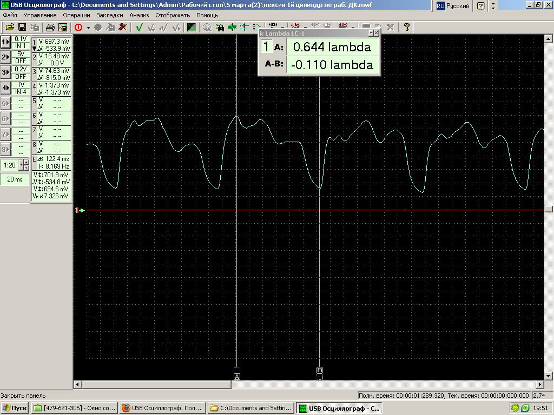The width and height of the screenshot is (554, 415).
Task: Open file with the folder toolbar icon
Action: pyautogui.click(x=10, y=27)
